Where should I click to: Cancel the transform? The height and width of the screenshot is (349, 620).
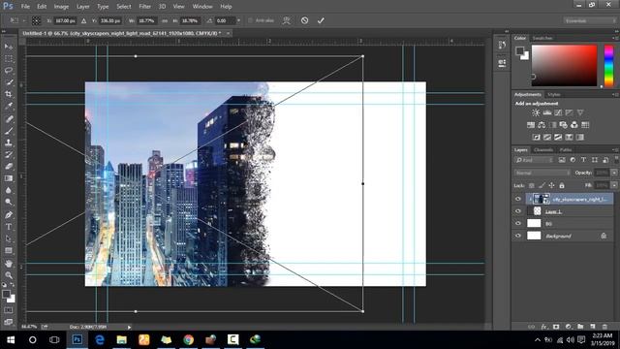point(304,20)
